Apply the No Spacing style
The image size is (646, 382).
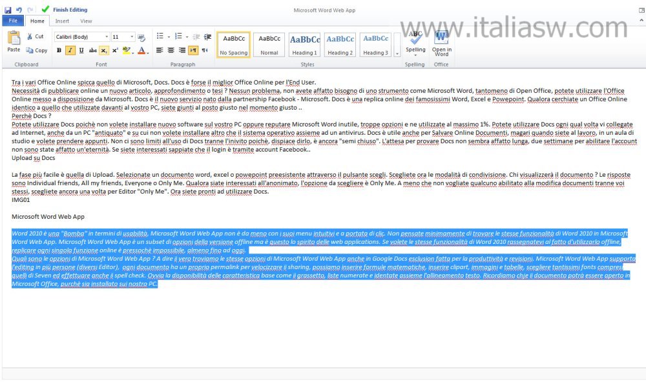[x=234, y=45]
